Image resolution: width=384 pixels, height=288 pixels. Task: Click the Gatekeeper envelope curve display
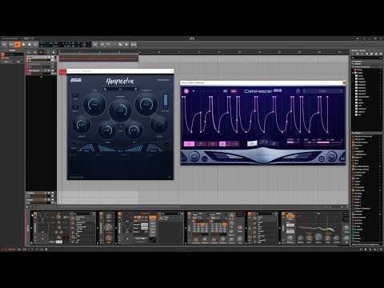[x=262, y=114]
